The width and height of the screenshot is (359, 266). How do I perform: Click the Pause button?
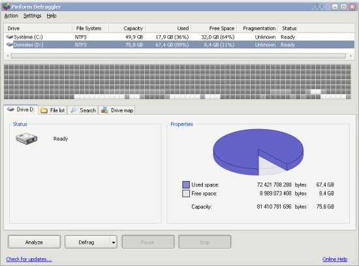[x=148, y=242]
